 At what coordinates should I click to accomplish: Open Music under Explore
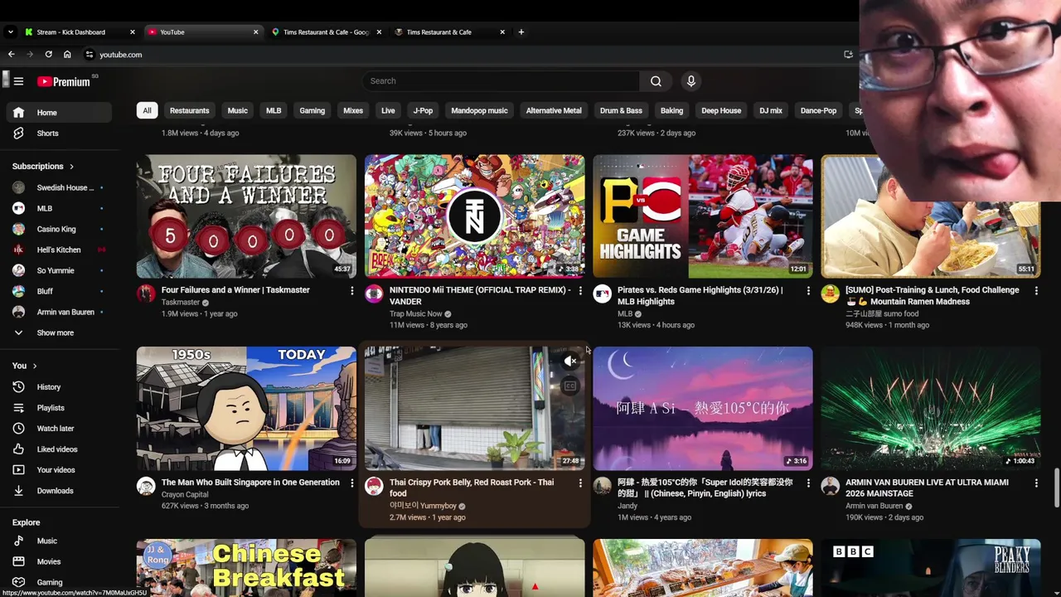point(59,541)
